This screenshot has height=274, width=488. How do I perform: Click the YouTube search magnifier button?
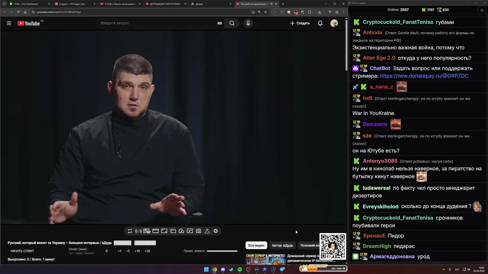pyautogui.click(x=232, y=23)
